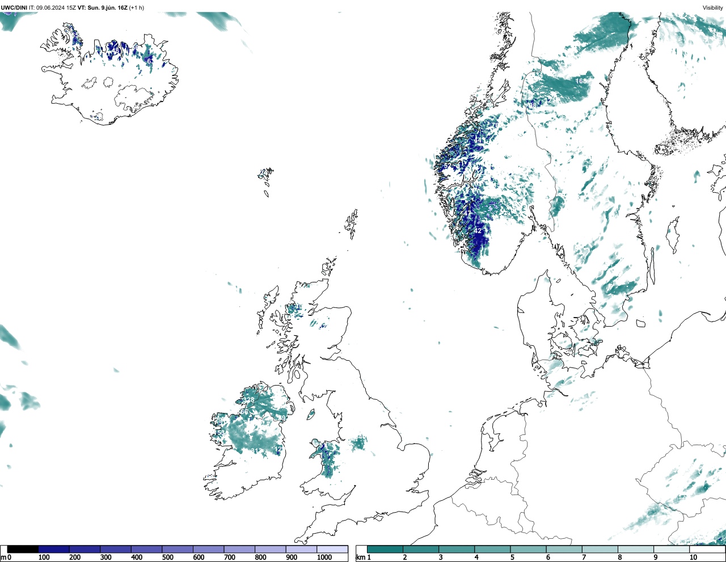Click the 800–900 m legend swatch
Image resolution: width=726 pixels, height=562 pixels.
[271, 549]
